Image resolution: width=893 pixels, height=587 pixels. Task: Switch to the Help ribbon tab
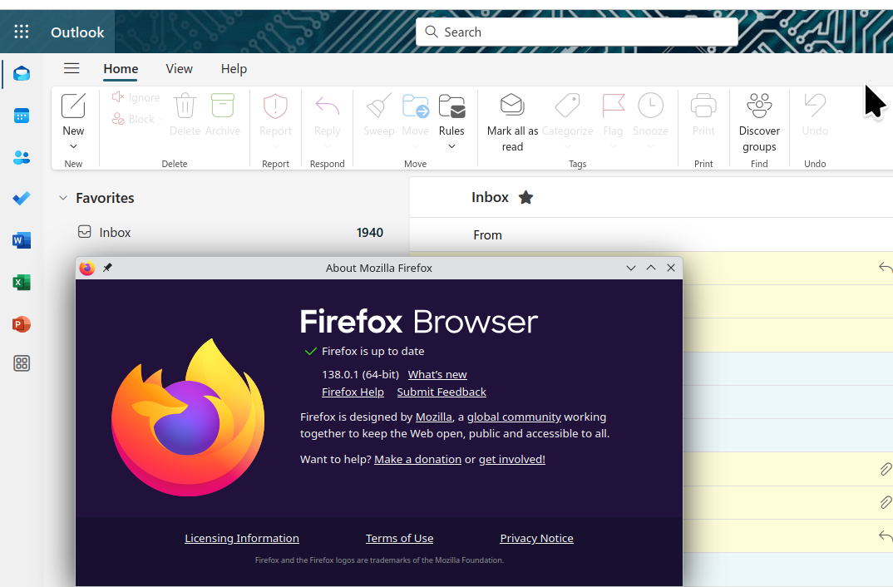(234, 69)
